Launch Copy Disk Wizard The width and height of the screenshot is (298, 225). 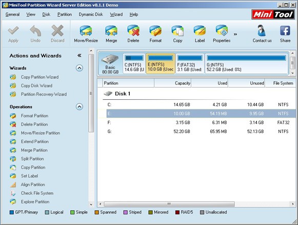coord(36,86)
